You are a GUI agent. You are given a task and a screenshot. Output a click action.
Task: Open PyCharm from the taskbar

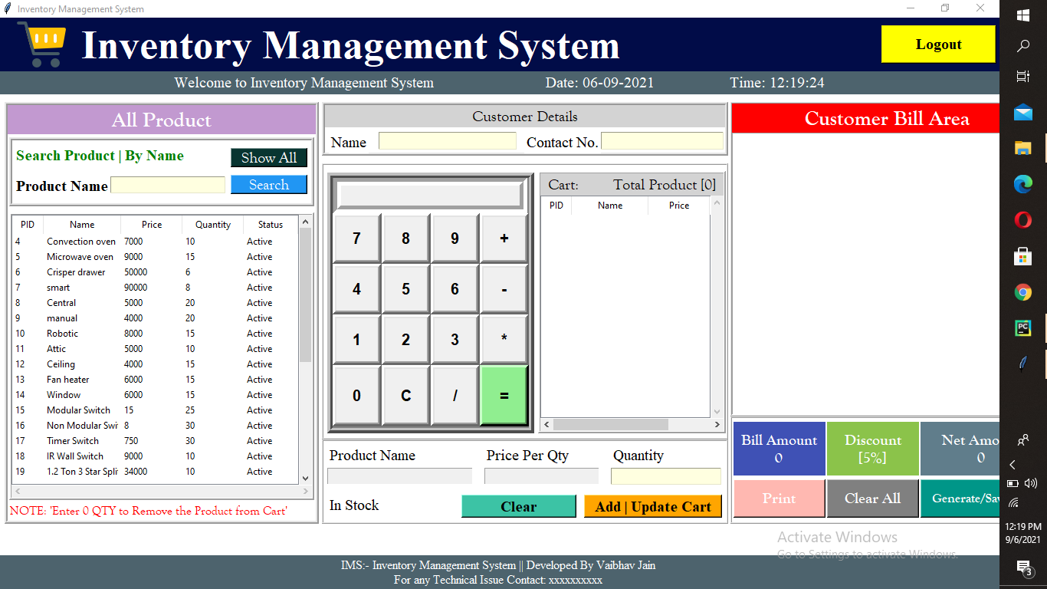[x=1022, y=327]
